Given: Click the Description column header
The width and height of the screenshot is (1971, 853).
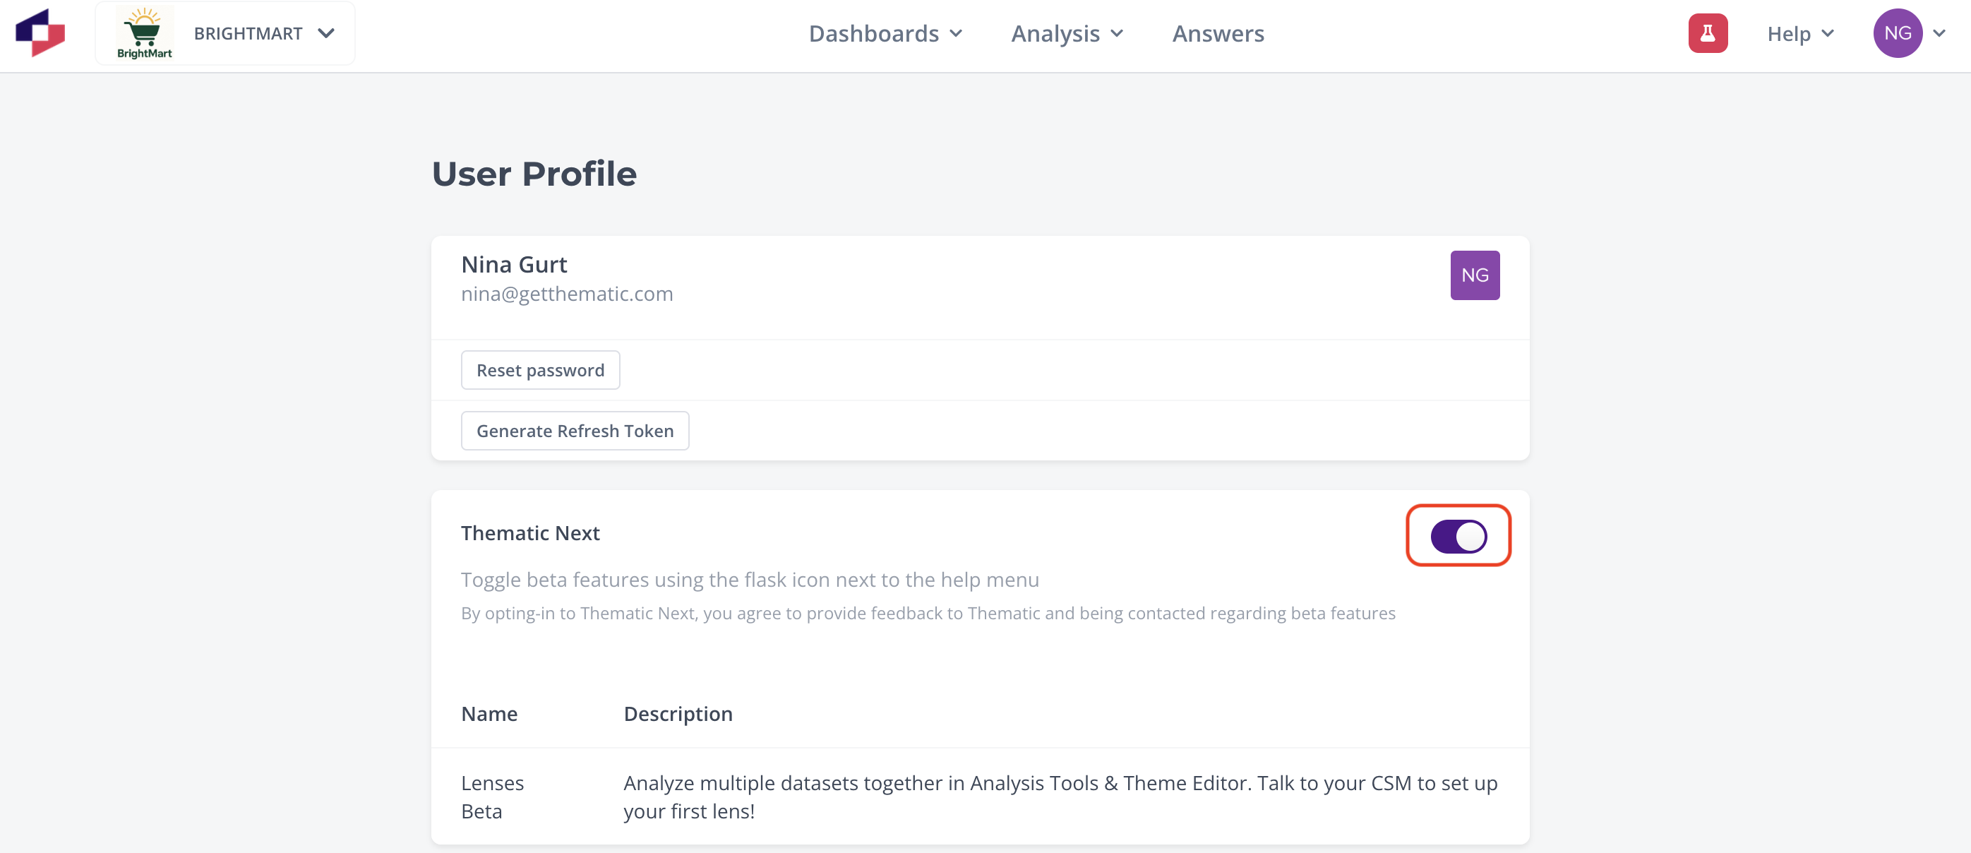Looking at the screenshot, I should (678, 714).
